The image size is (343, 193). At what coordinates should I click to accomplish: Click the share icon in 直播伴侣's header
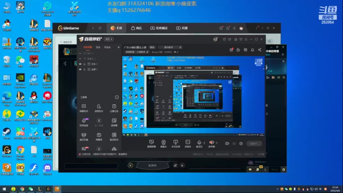(x=260, y=50)
